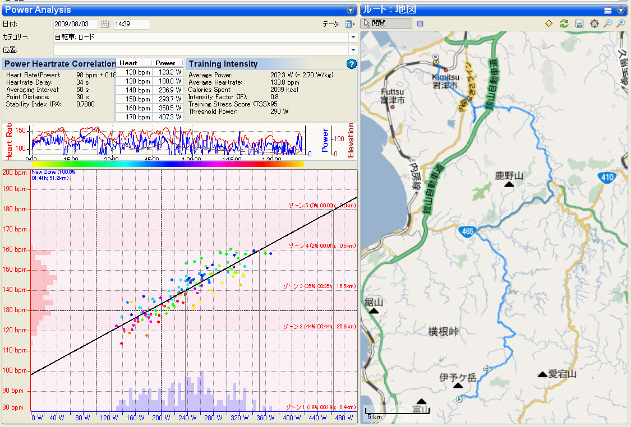Click the 鋸山 mountain label
Image resolution: width=631 pixels, height=427 pixels.
tap(373, 303)
